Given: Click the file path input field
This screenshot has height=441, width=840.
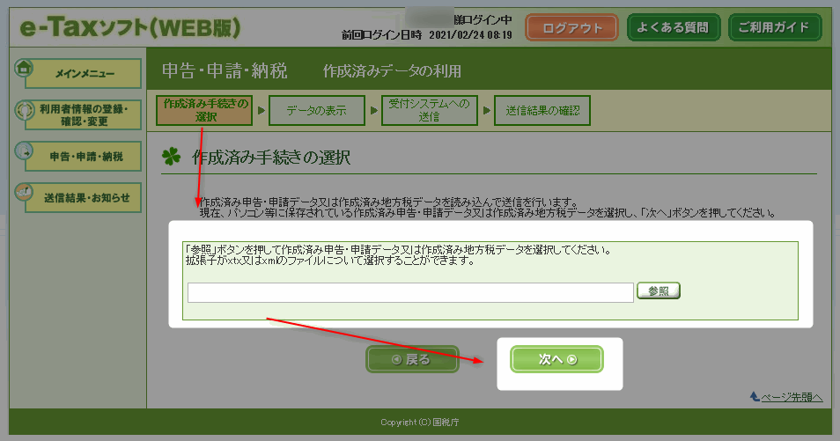Looking at the screenshot, I should click(x=410, y=292).
